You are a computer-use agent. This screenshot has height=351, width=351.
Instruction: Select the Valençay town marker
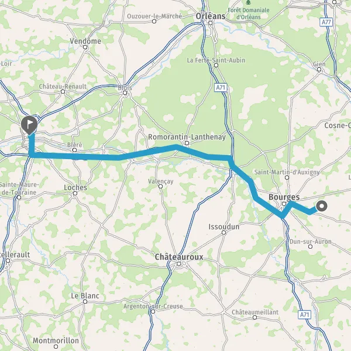point(160,186)
